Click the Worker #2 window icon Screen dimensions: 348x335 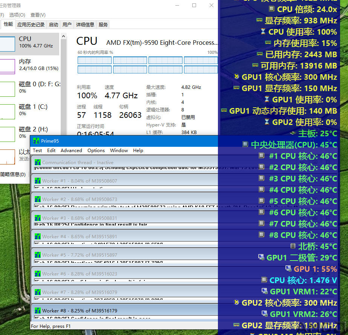[x=37, y=199]
